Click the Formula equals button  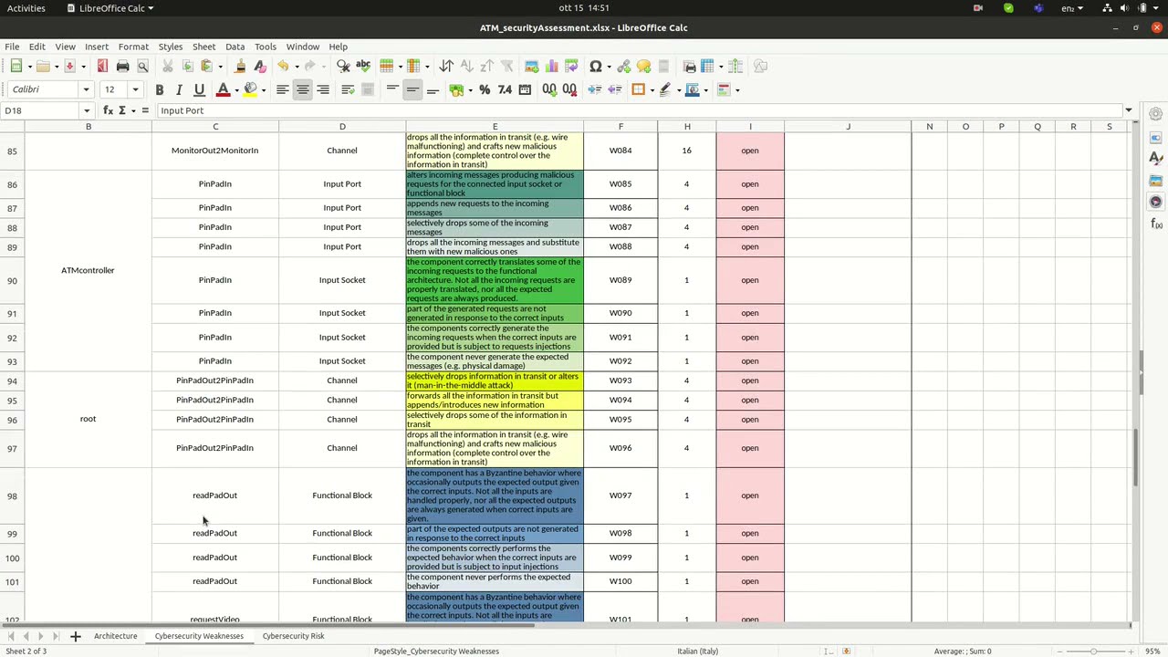point(144,110)
